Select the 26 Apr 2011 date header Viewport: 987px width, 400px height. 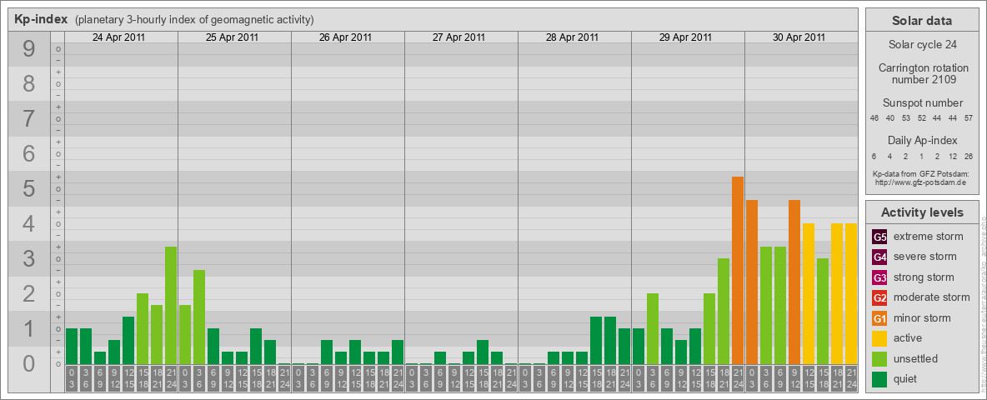pos(346,37)
